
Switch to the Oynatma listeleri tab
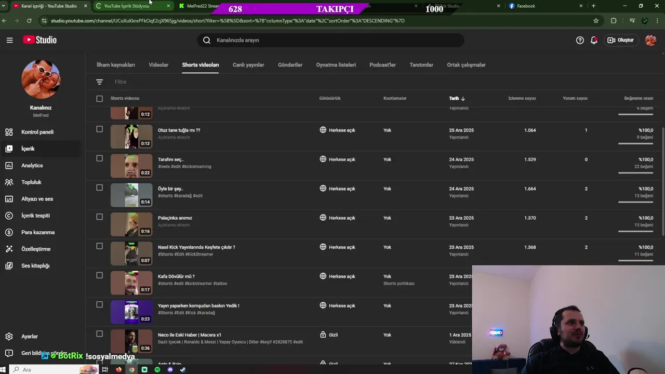(x=336, y=65)
